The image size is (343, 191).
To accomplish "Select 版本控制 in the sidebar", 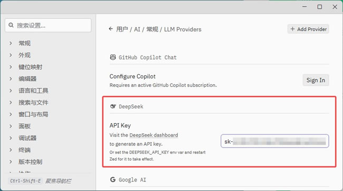I will pos(30,161).
